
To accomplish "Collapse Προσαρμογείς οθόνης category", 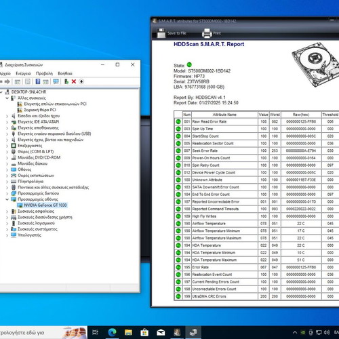I will [x=7, y=199].
